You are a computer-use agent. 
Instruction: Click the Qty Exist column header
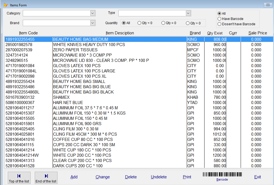[x=215, y=33]
